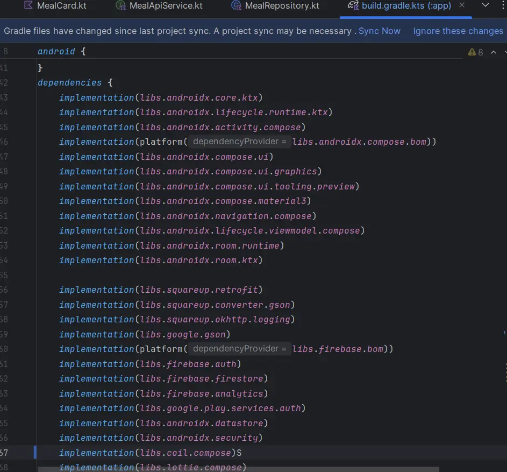Click libs.androidx.core.ktx dependency line
The image size is (507, 472).
161,97
